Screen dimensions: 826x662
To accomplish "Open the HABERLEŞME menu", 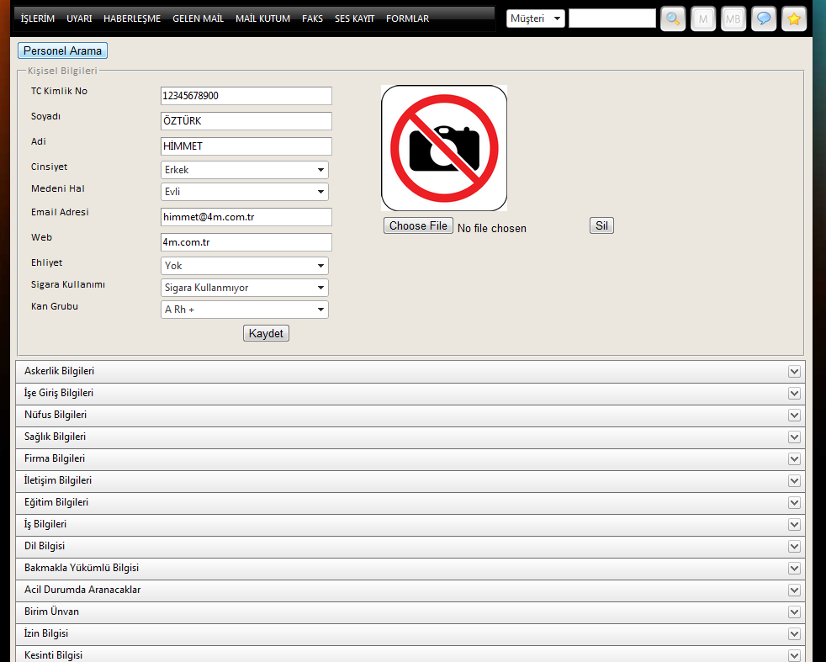I will (132, 19).
